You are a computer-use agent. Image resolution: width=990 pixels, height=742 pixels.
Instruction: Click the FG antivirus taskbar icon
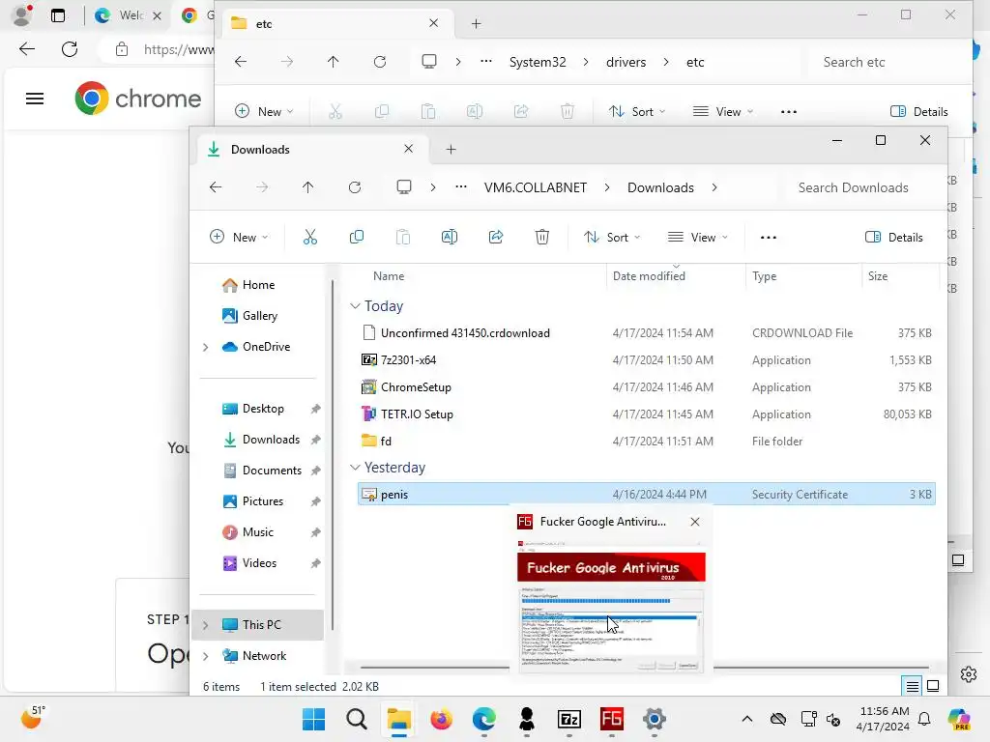(612, 719)
